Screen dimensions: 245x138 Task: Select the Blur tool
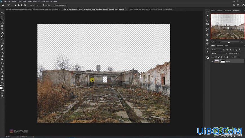pyautogui.click(x=2, y=56)
